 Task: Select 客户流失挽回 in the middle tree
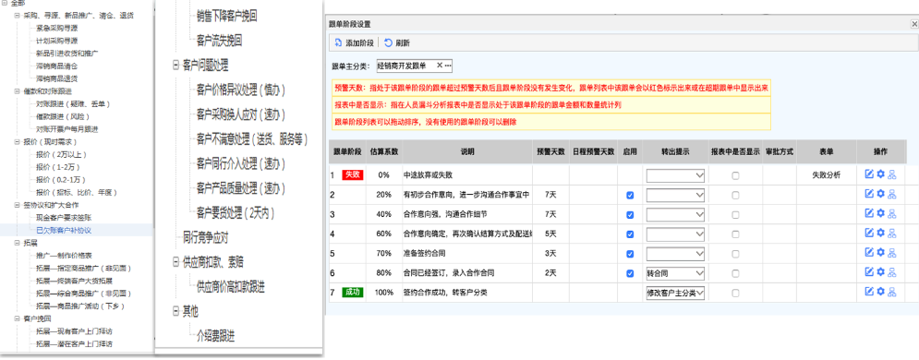pyautogui.click(x=219, y=41)
